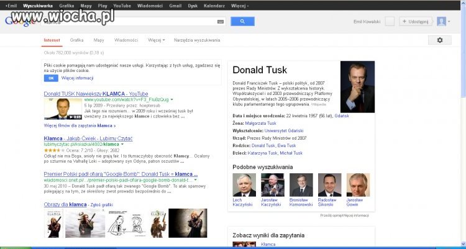Open Wiadomości in the top black bar
Viewport: 466px width, 249px height.
click(x=150, y=6)
